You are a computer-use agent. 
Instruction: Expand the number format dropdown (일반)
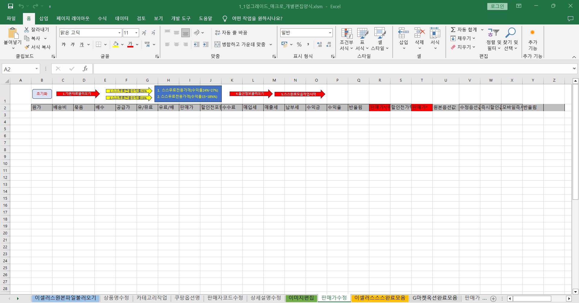[330, 33]
